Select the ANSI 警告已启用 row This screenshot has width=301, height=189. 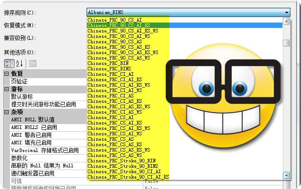48,135
